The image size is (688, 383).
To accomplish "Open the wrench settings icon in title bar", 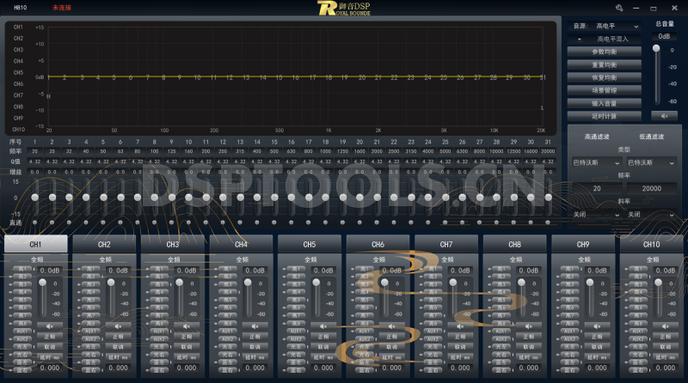I will tap(619, 8).
